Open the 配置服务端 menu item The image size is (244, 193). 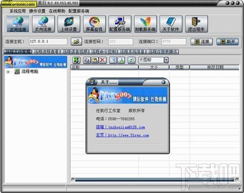(x=79, y=11)
